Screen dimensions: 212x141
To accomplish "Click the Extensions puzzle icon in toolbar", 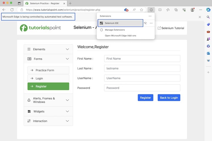I will point(151,10).
